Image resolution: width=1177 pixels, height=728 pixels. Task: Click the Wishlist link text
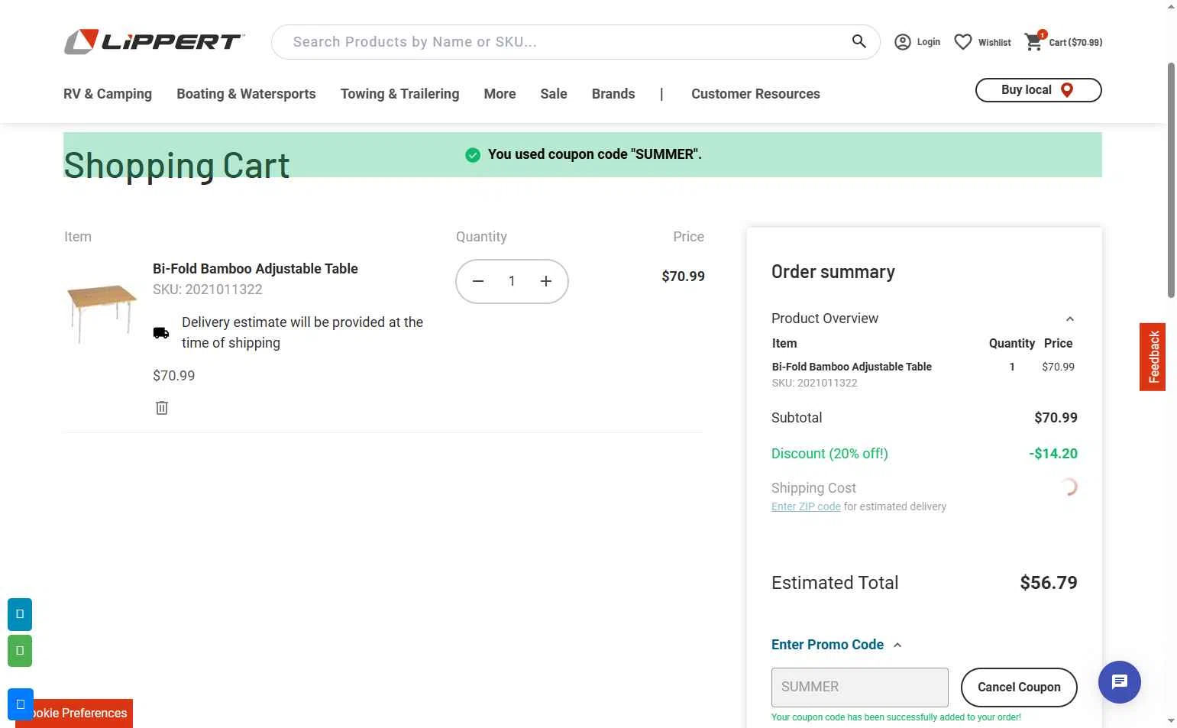pos(994,43)
